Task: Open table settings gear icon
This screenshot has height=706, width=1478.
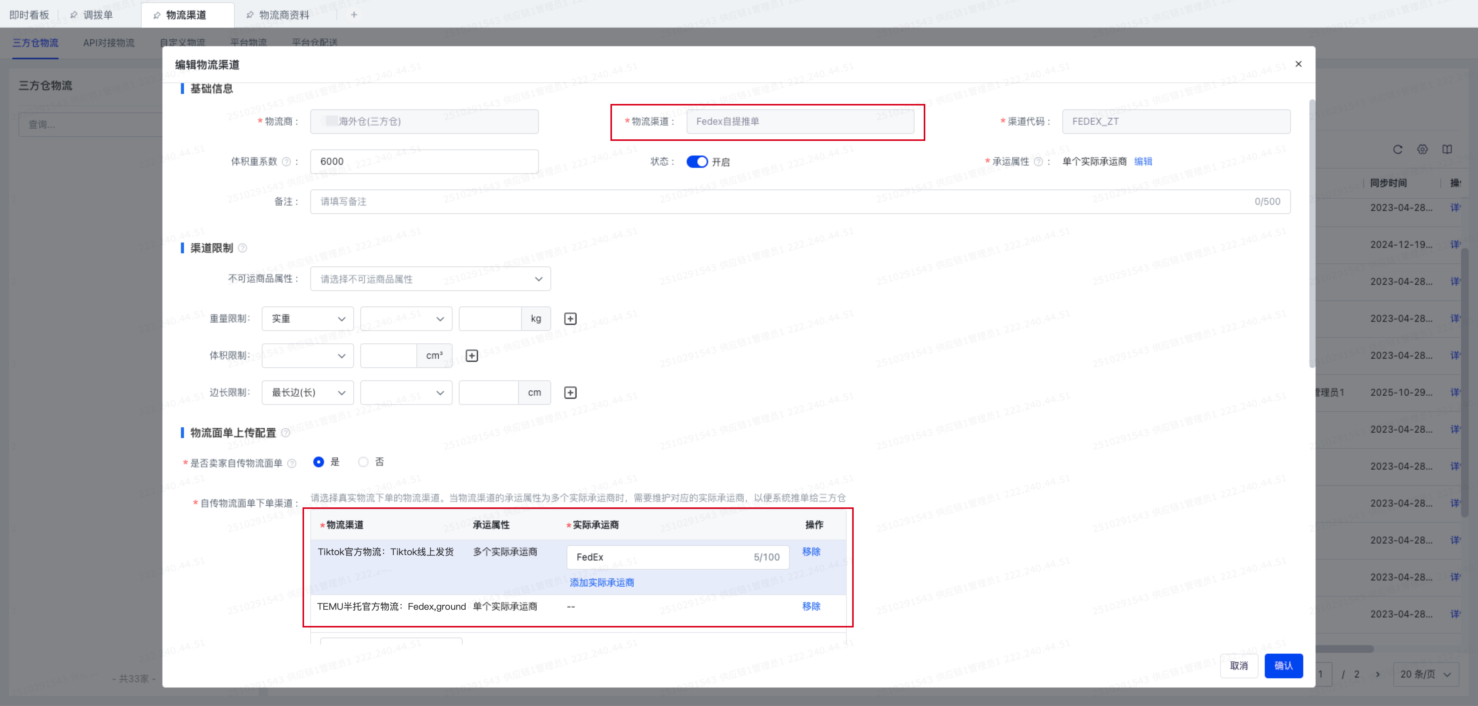Action: pyautogui.click(x=1422, y=149)
